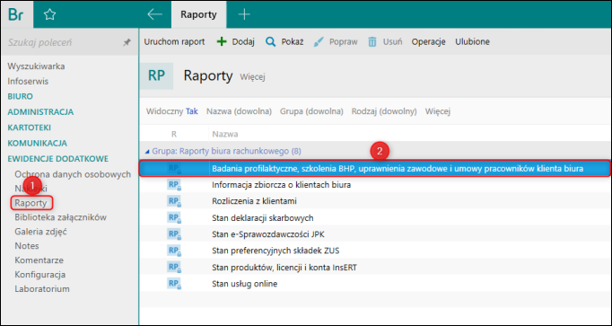Image resolution: width=612 pixels, height=326 pixels.
Task: Click RP icon of Stan produktów row
Action: pyautogui.click(x=174, y=267)
